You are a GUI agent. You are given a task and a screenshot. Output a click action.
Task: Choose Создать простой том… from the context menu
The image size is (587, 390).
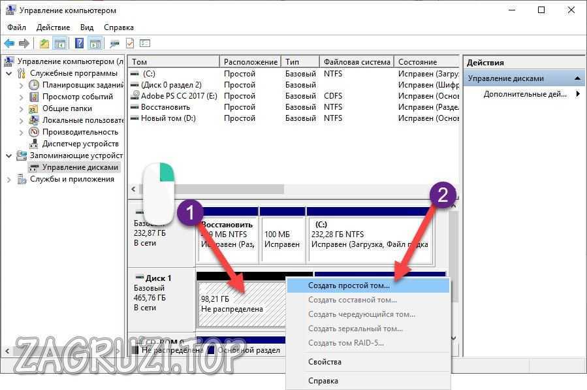368,285
